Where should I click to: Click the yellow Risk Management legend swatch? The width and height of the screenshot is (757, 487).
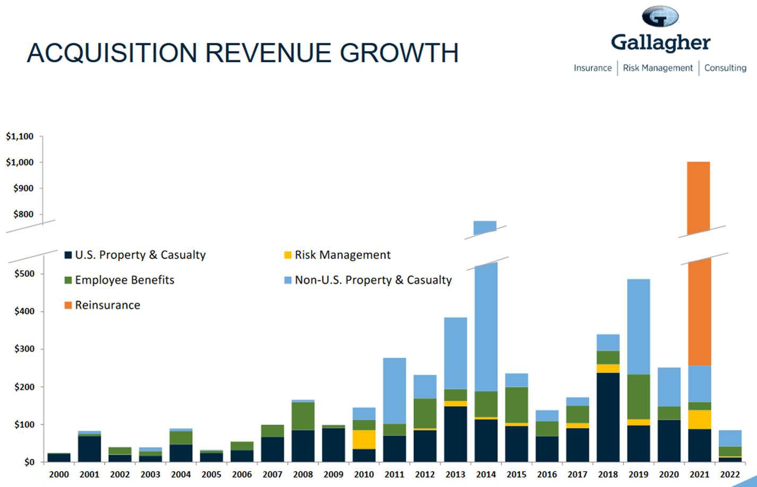click(288, 255)
